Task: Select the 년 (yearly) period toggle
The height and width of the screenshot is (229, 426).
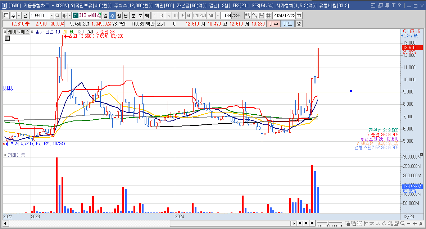Action: [x=126, y=15]
